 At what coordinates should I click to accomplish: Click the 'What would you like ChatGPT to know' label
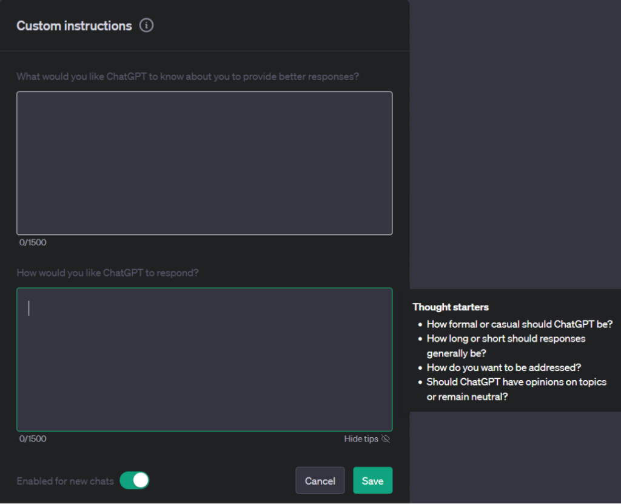pos(188,77)
